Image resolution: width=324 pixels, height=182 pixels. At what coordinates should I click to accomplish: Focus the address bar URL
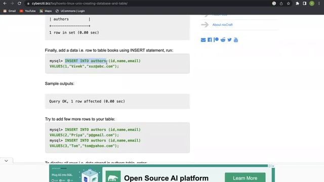pos(79,4)
